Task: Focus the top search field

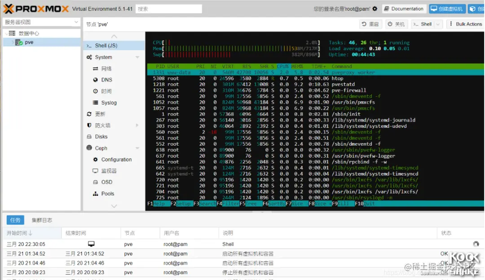Action: pos(168,9)
